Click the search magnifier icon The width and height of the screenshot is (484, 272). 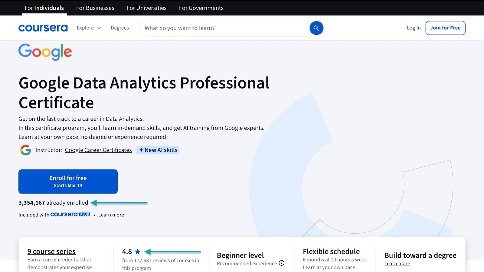coord(316,28)
